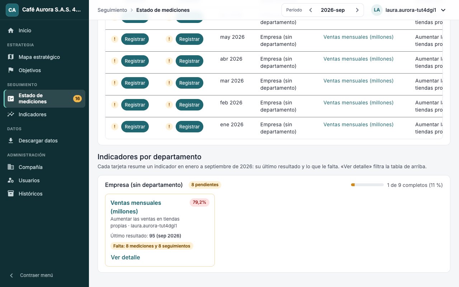
Task: Open Ventas mensuales link in abr 2026 row
Action: pyautogui.click(x=358, y=59)
